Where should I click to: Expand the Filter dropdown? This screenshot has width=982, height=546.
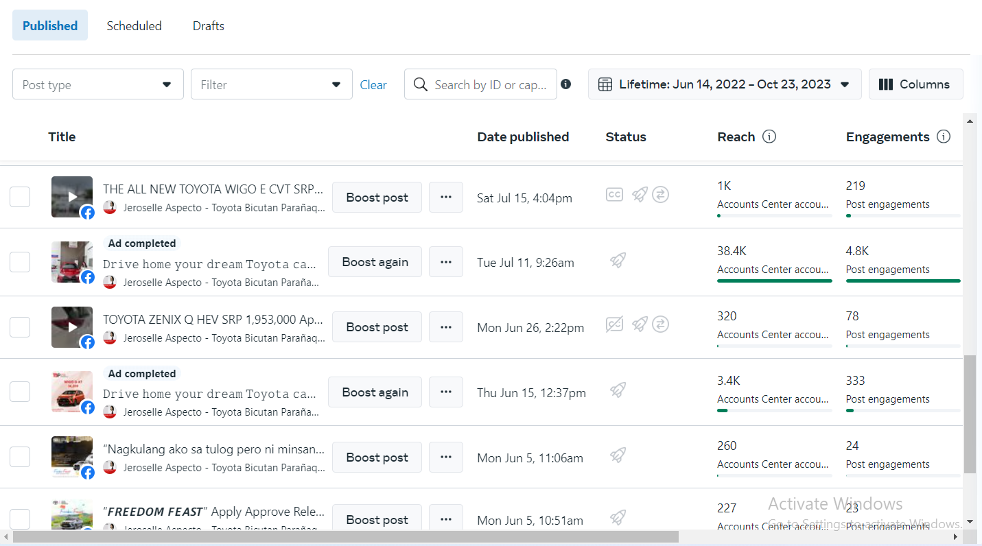tap(271, 84)
